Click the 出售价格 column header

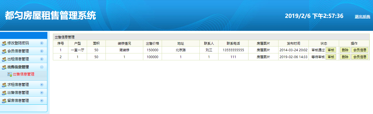[x=152, y=44]
